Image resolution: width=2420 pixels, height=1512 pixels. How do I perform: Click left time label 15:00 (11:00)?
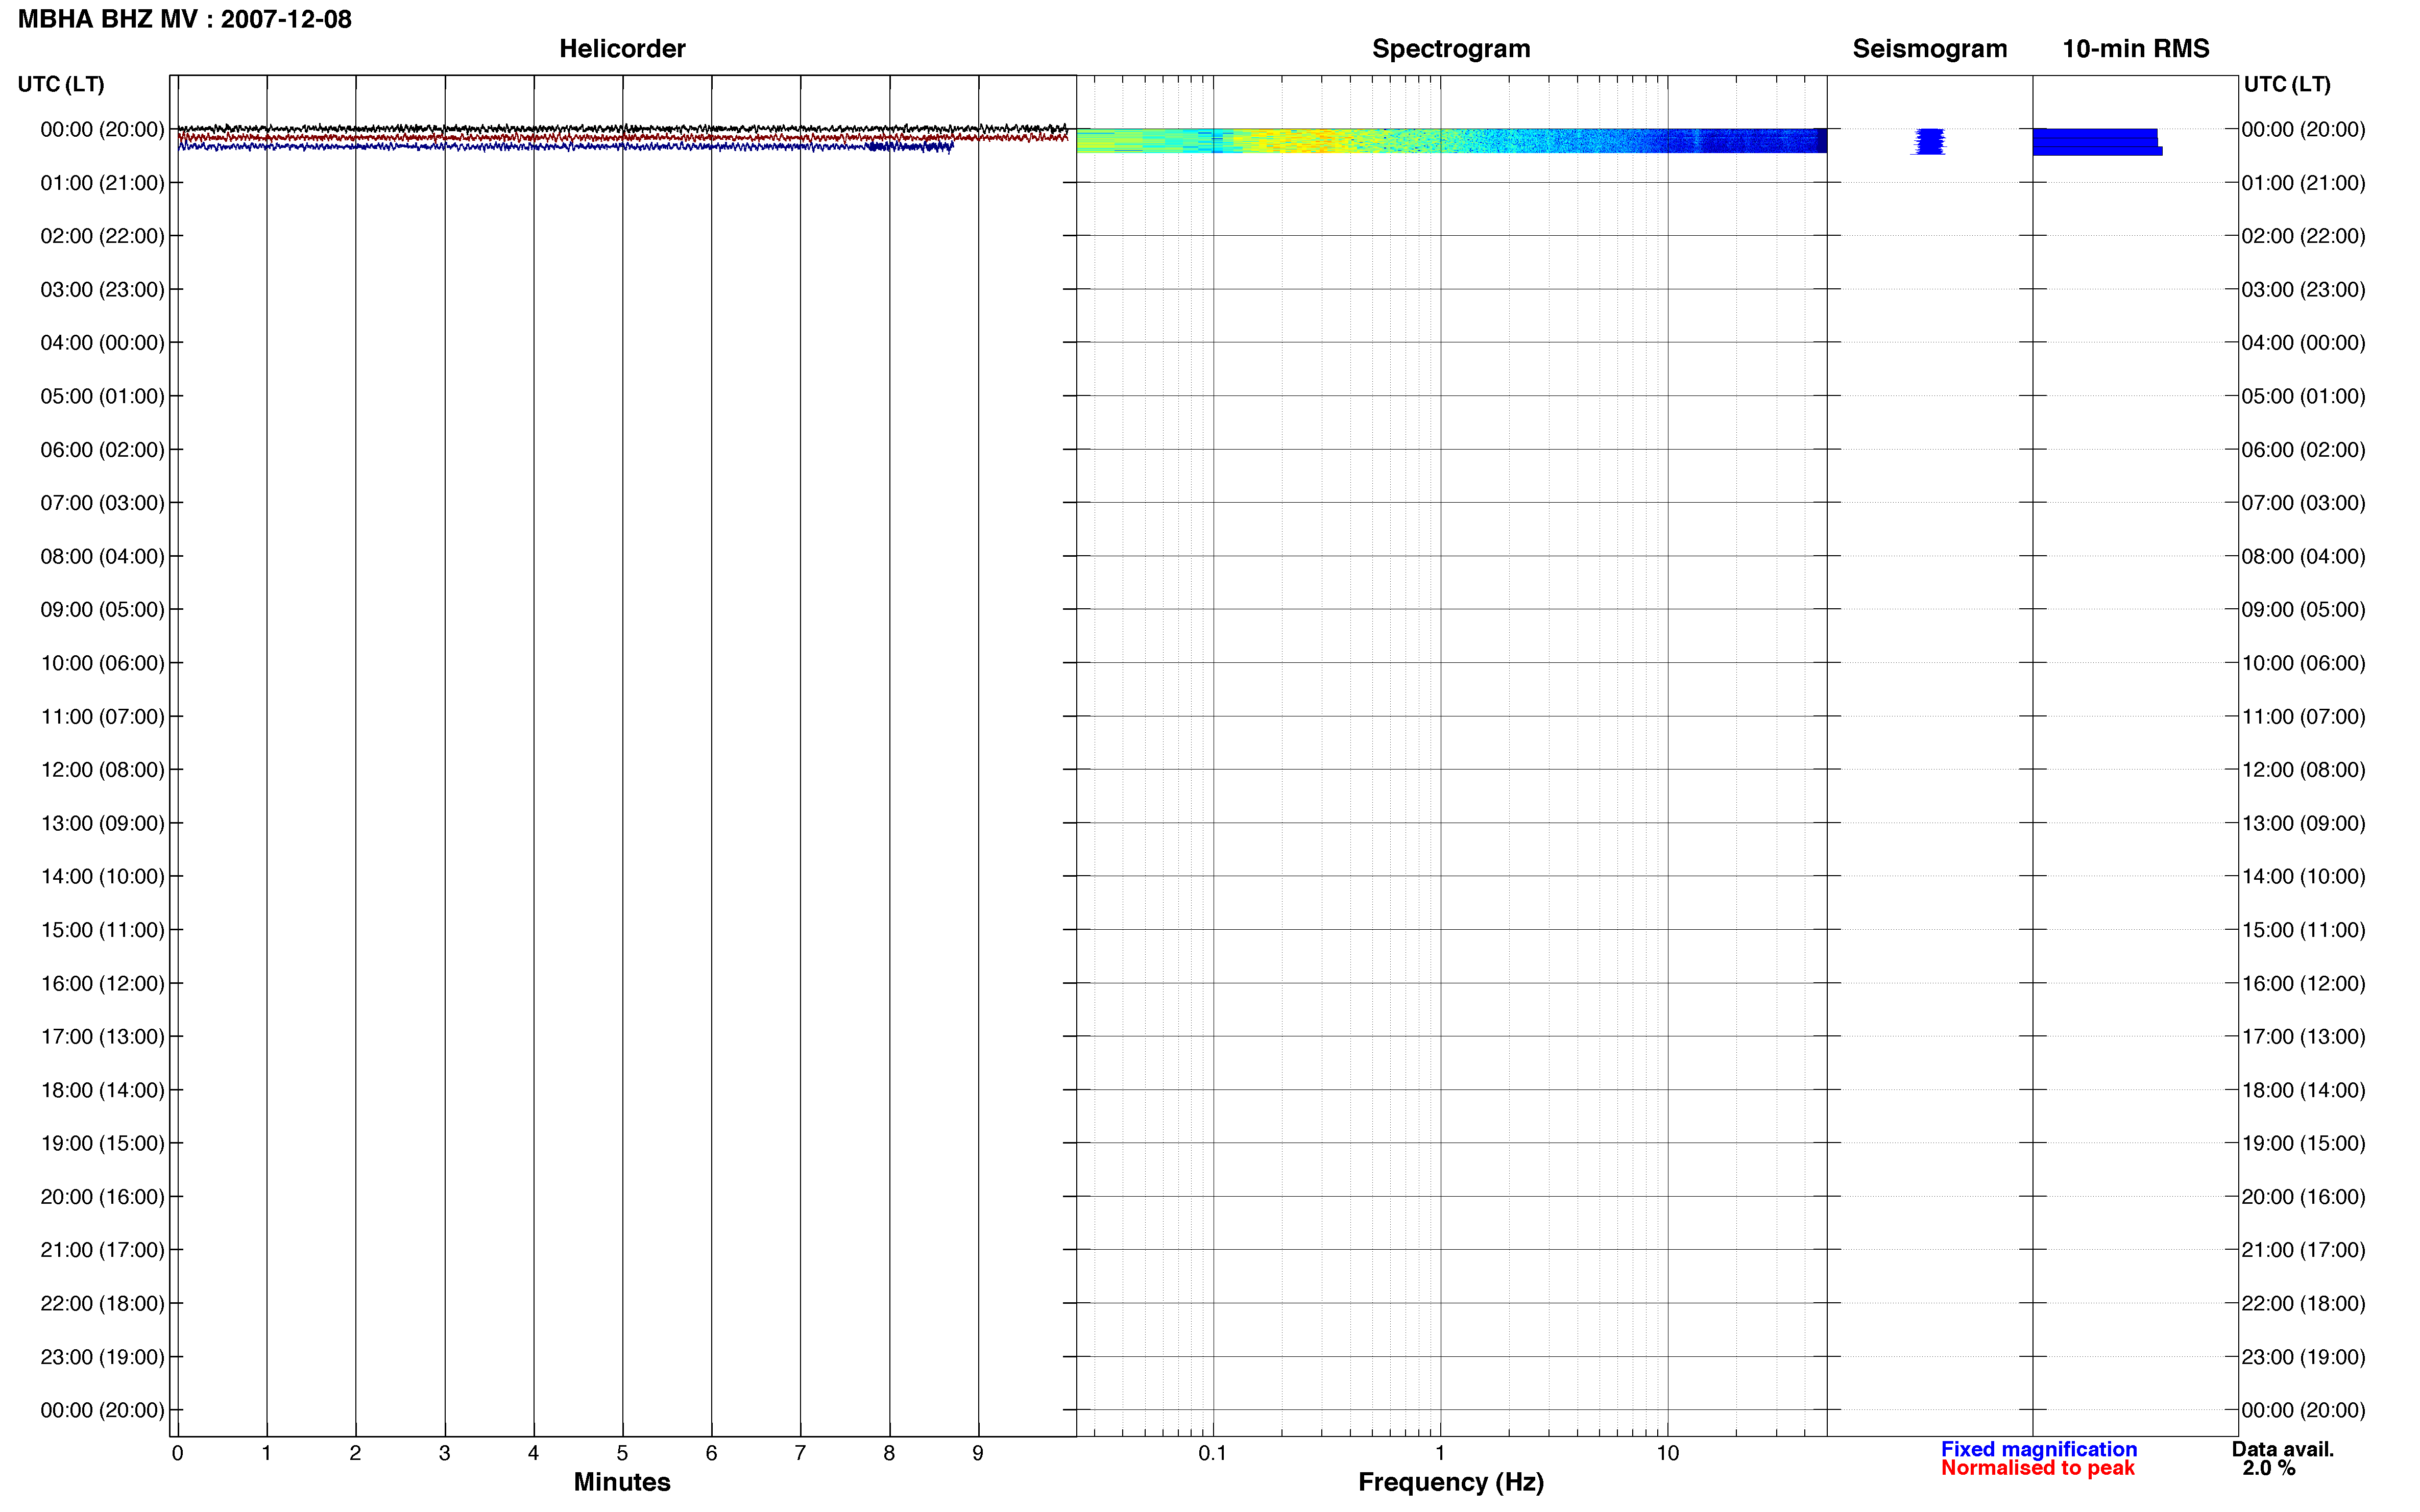coord(102,930)
